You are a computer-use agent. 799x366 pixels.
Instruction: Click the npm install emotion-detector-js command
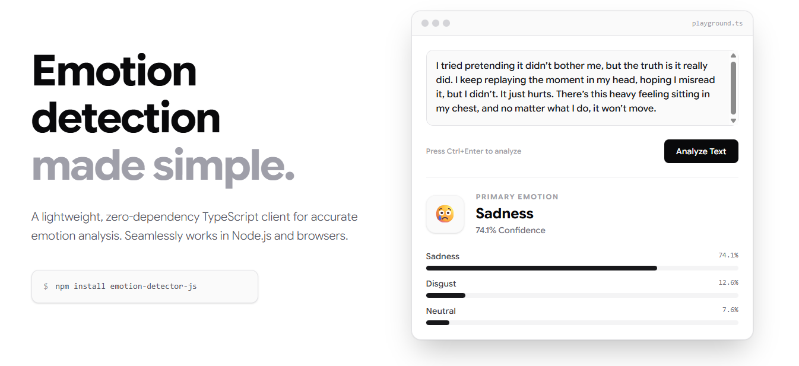[126, 287]
